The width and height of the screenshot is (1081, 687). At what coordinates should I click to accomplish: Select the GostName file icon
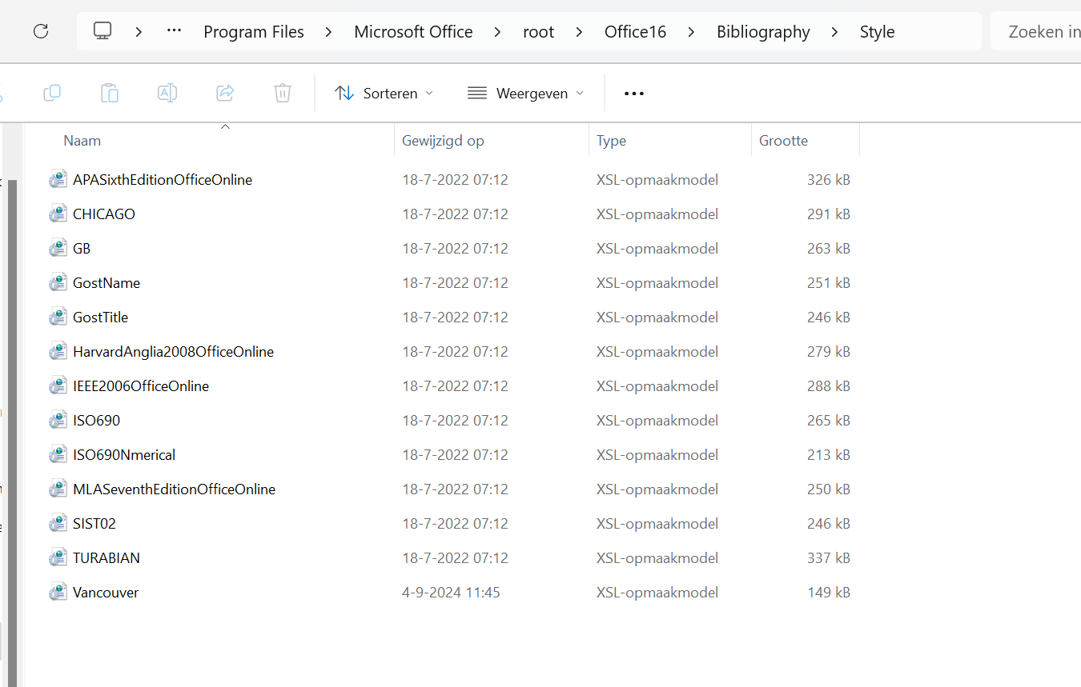pyautogui.click(x=58, y=283)
